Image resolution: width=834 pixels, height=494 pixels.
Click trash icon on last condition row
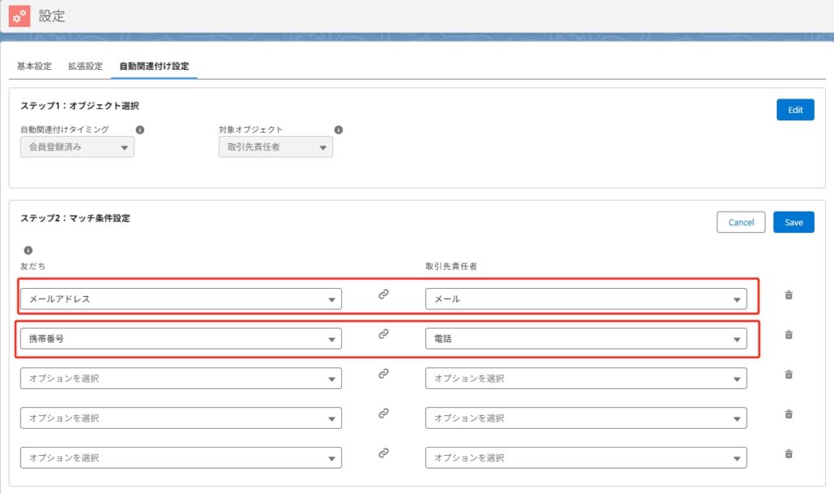coord(788,454)
